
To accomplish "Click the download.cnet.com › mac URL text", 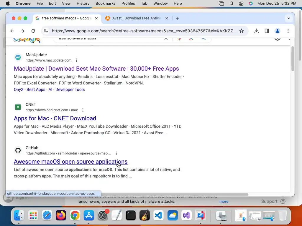I will [52, 110].
